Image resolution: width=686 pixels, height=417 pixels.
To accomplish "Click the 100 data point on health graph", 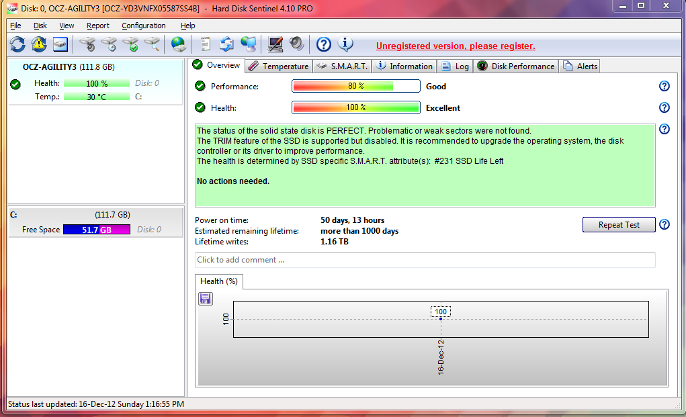I will [441, 319].
